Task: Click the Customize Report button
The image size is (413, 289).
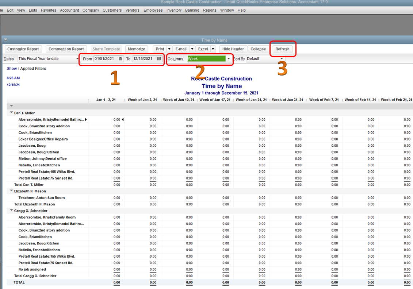Action: tap(23, 49)
